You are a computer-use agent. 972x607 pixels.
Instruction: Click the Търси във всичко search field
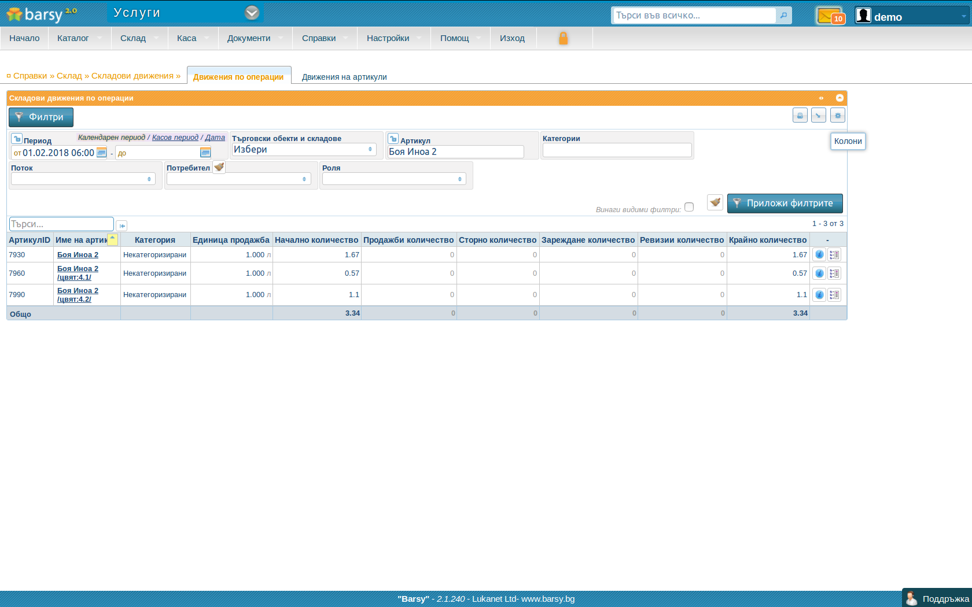click(x=694, y=15)
